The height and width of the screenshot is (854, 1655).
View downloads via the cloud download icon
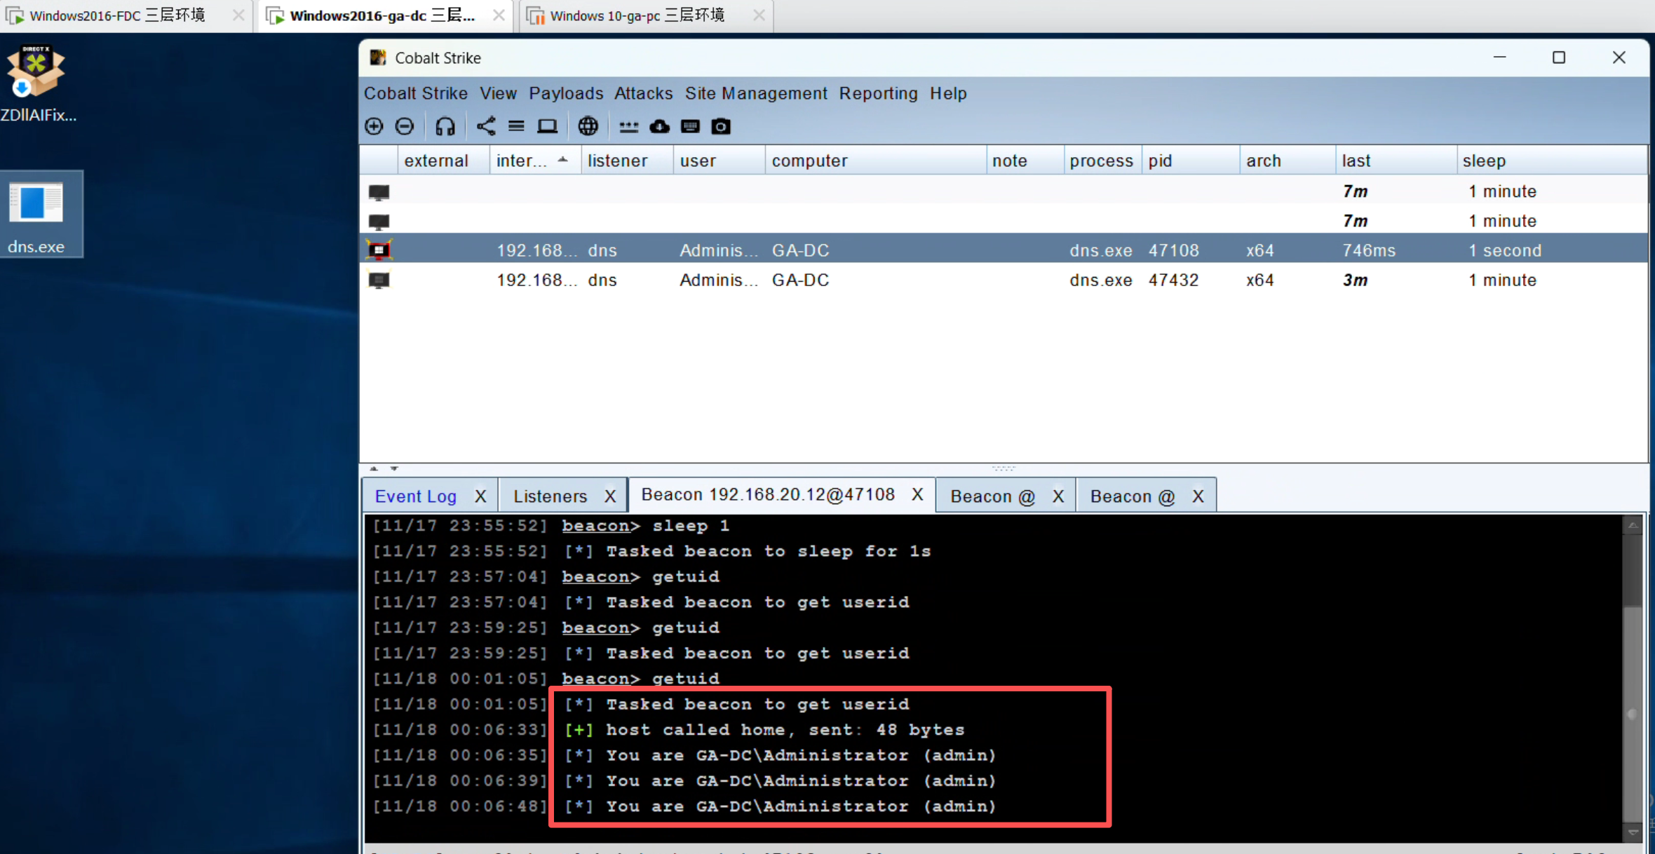point(659,126)
